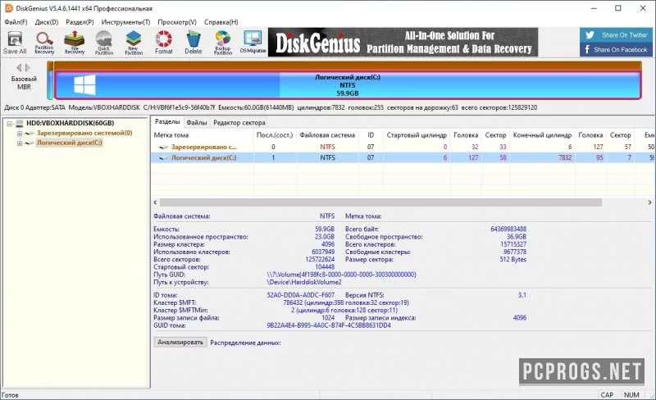Screen dimensions: 656x400
Task: Click the NUM indicator in status bar
Action: (x=631, y=394)
